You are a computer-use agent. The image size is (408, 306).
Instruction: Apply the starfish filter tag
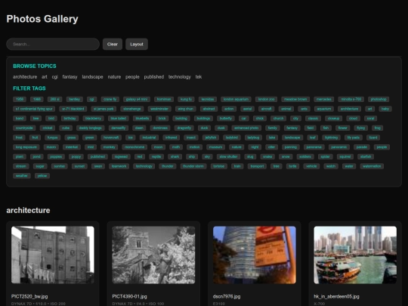point(366,156)
